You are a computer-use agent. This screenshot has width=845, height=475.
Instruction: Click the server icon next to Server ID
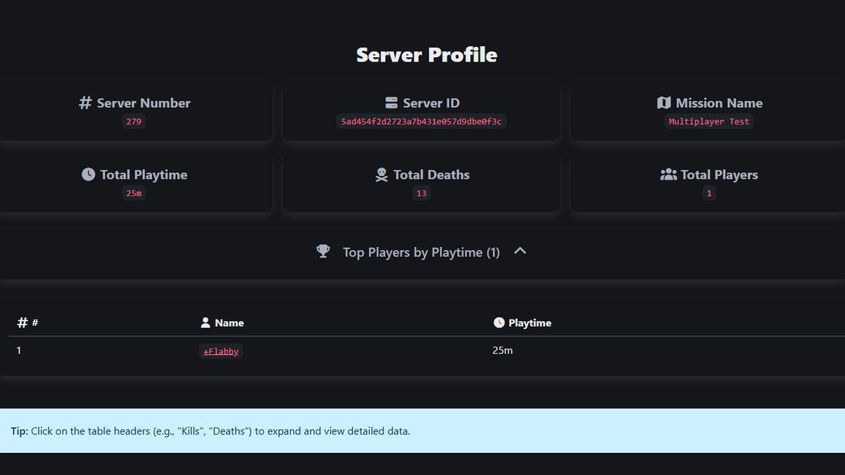[x=391, y=103]
